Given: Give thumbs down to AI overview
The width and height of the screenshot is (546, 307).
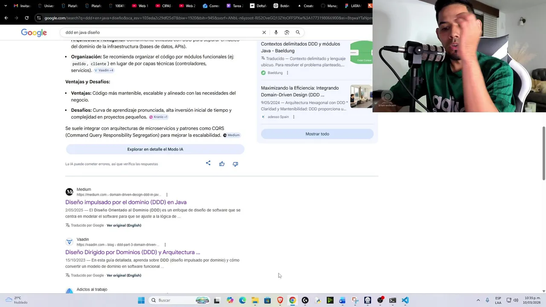Looking at the screenshot, I should [x=235, y=164].
